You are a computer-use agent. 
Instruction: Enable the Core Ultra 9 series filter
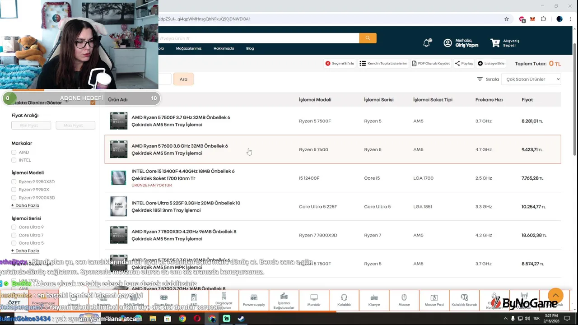point(14,227)
